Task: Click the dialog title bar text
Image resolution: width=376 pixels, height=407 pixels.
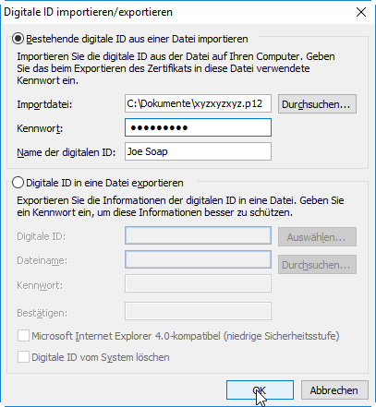Action: pyautogui.click(x=88, y=12)
